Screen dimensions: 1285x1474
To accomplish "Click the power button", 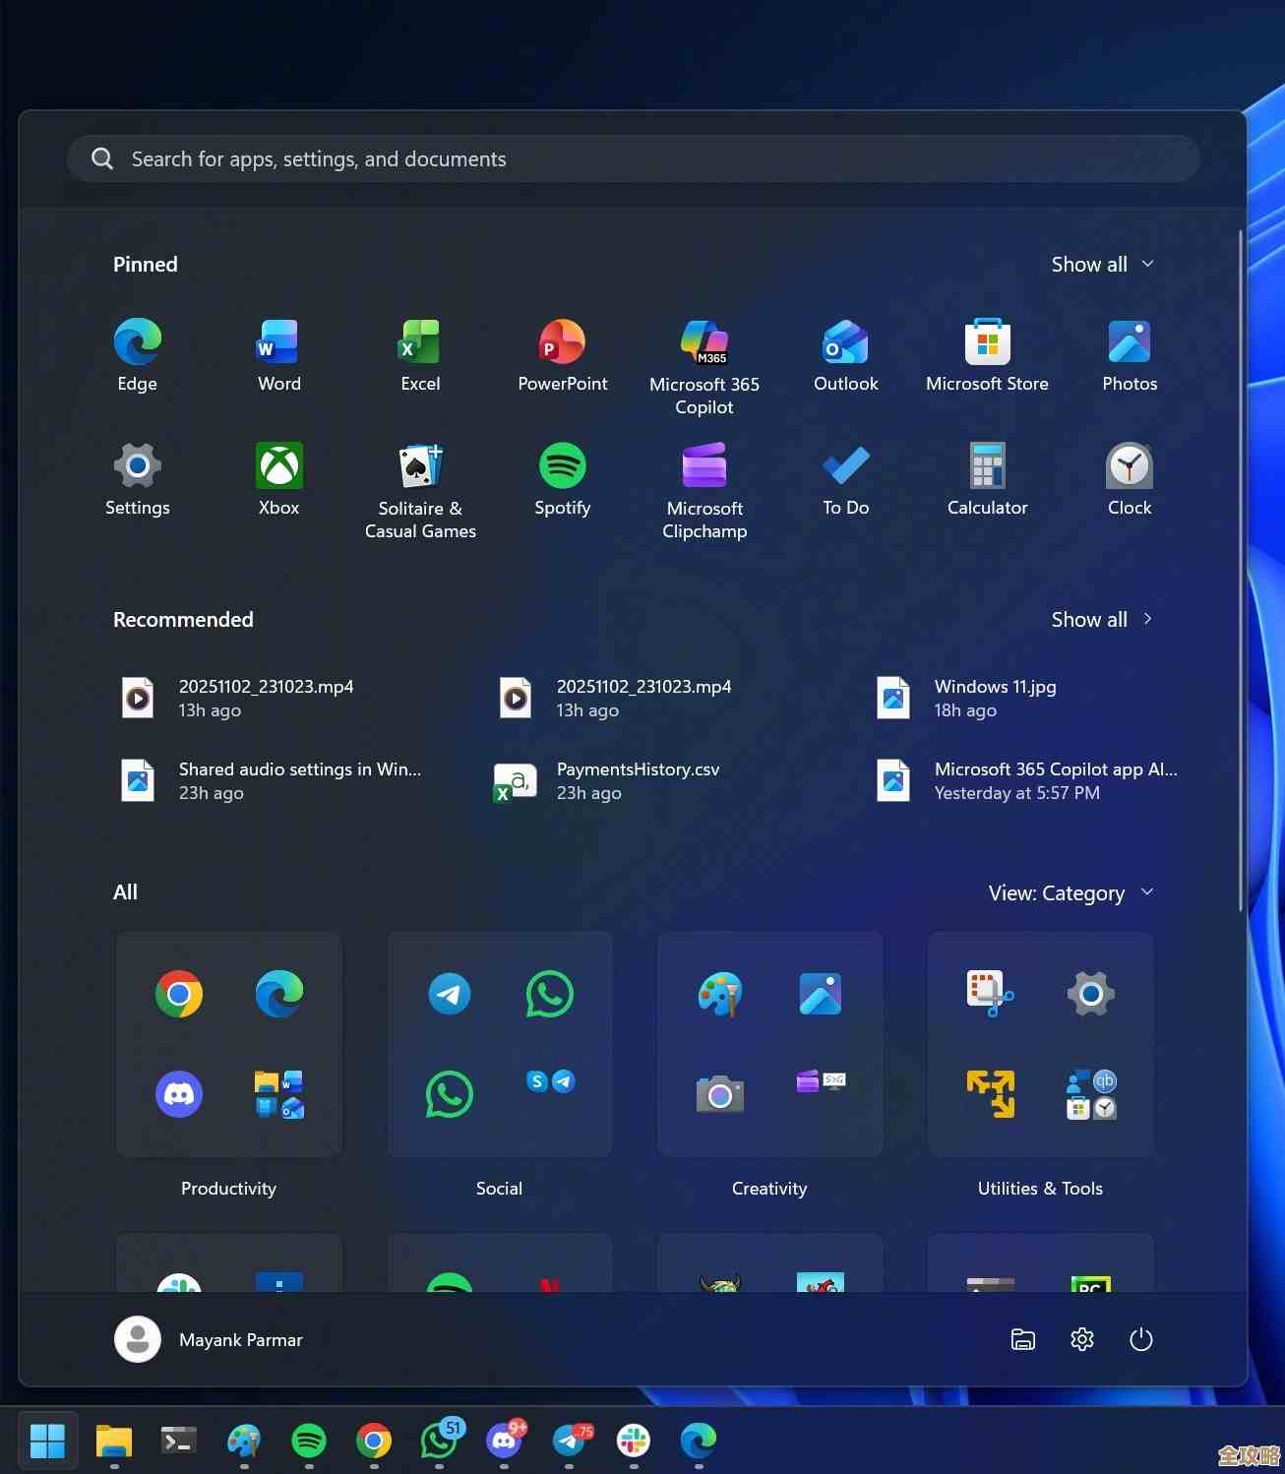I will coord(1140,1339).
